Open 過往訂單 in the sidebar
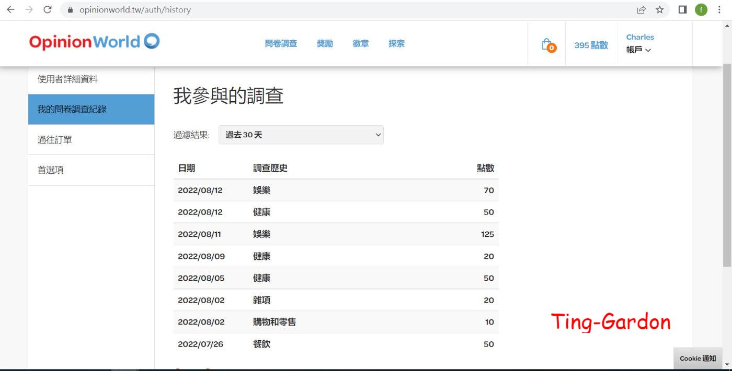 55,140
